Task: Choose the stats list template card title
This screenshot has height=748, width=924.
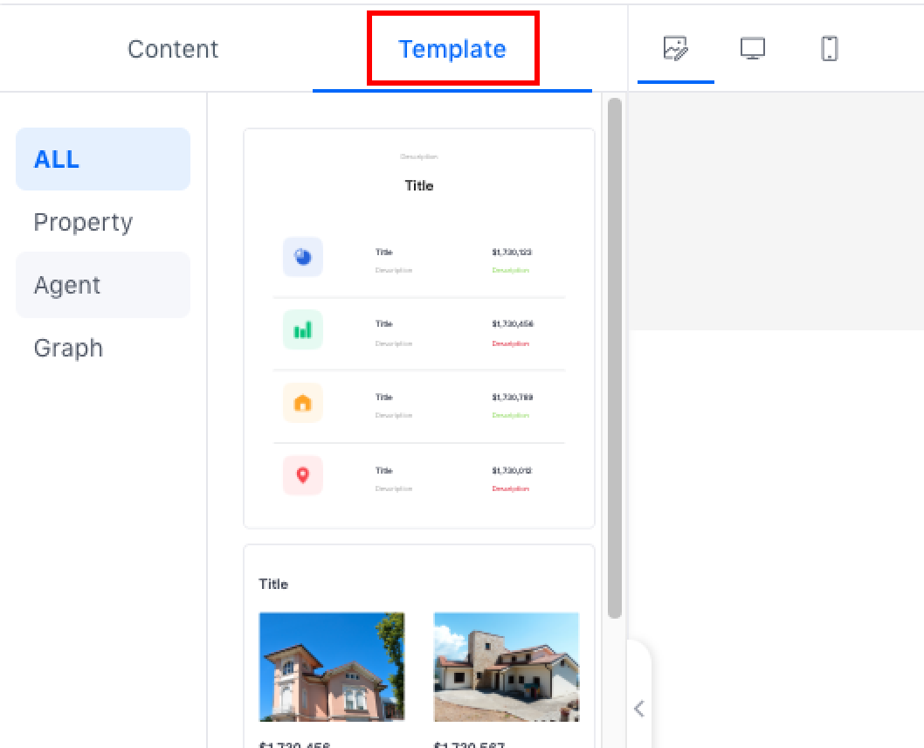Action: (x=419, y=185)
